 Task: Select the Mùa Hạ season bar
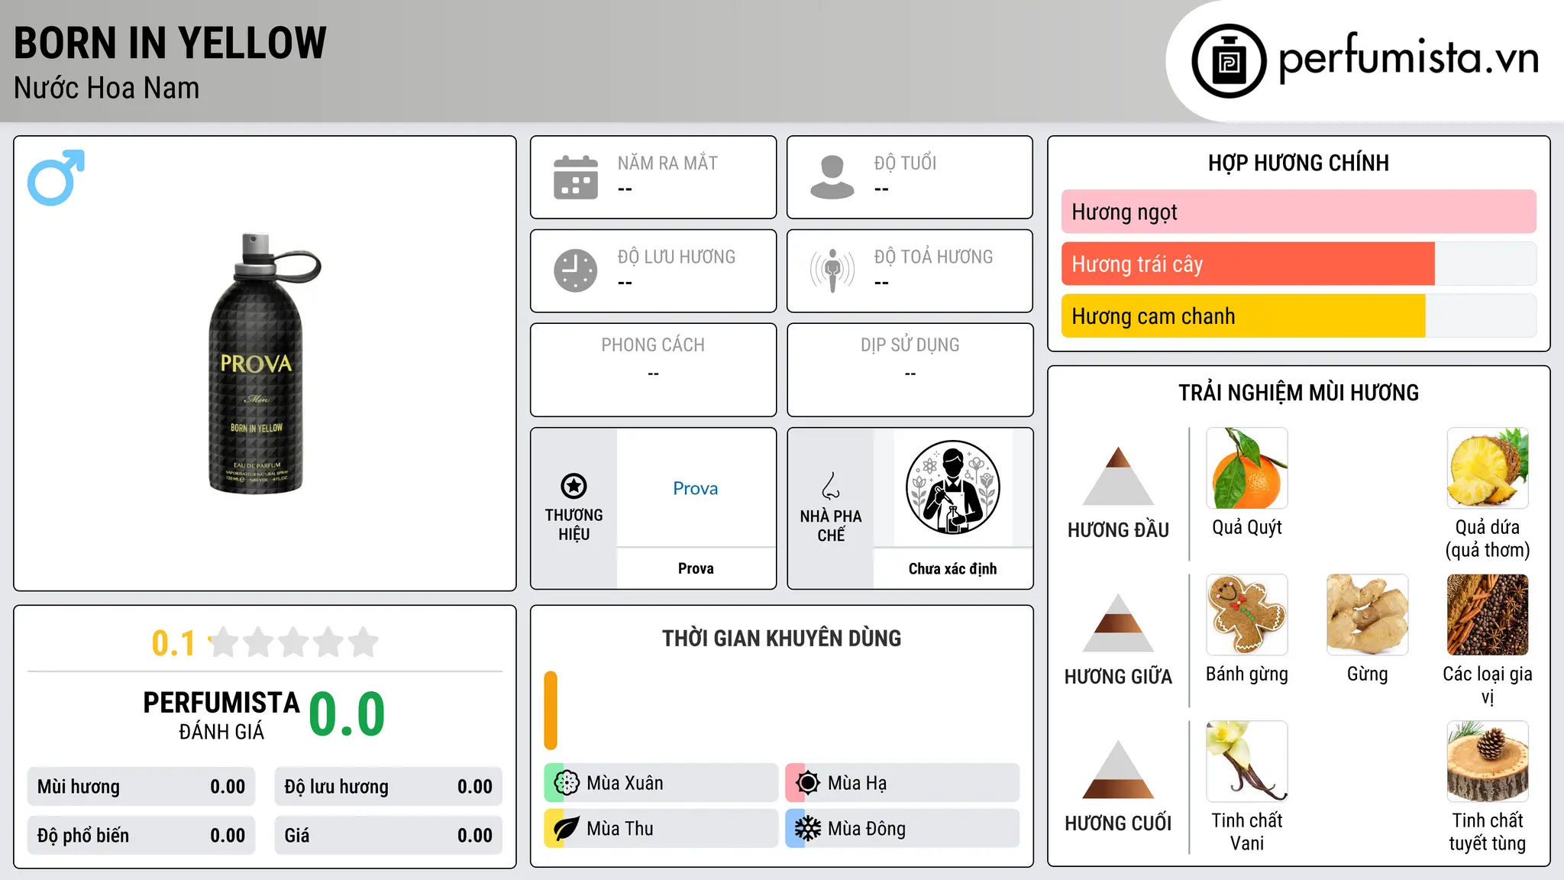(903, 783)
